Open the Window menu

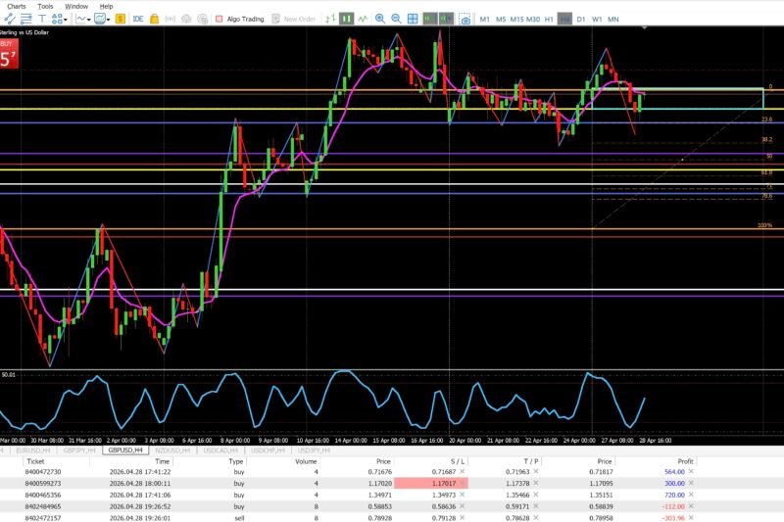coord(76,6)
